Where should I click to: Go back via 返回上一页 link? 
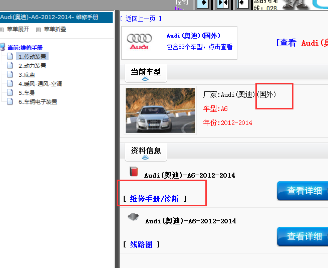(x=141, y=19)
